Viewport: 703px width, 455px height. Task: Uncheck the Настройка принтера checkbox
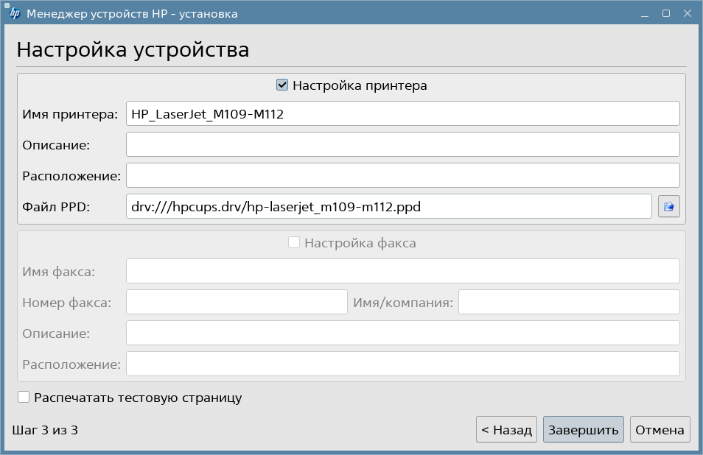click(x=281, y=85)
